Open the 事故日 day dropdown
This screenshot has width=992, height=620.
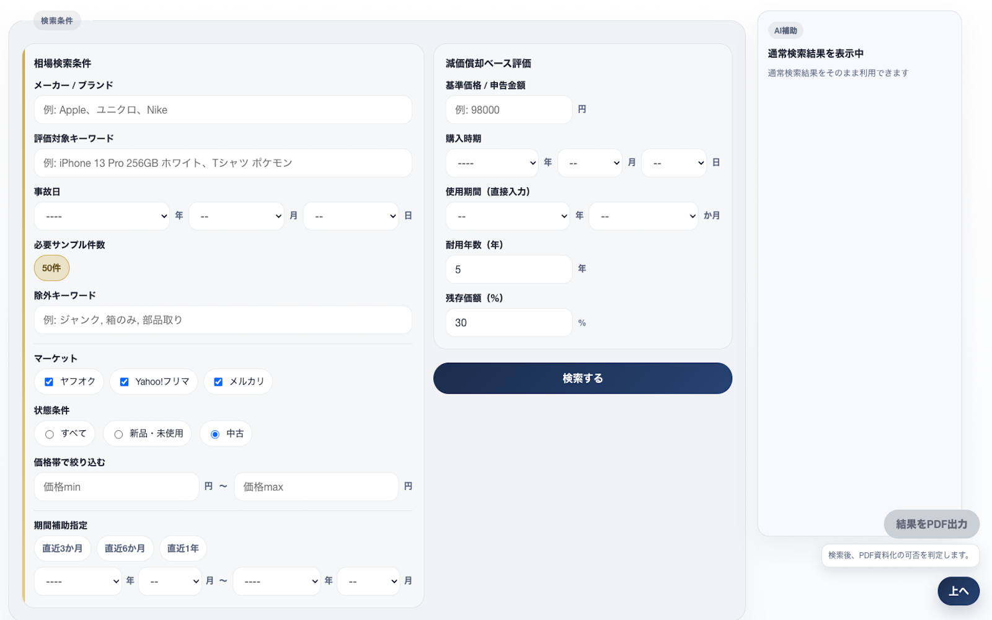coord(351,216)
